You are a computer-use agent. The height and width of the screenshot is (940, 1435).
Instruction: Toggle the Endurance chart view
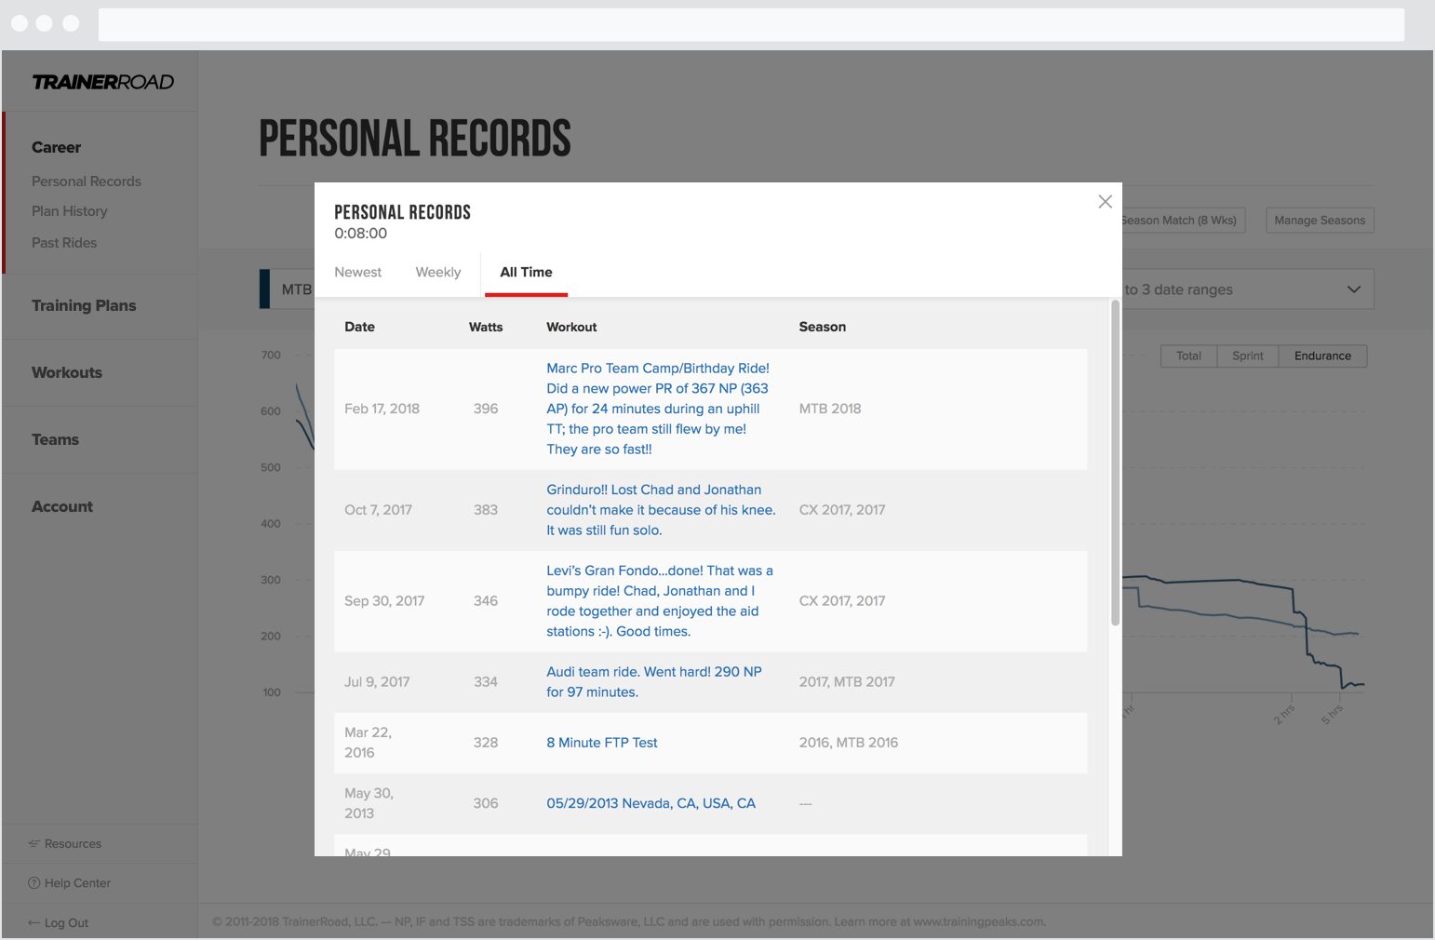tap(1322, 356)
